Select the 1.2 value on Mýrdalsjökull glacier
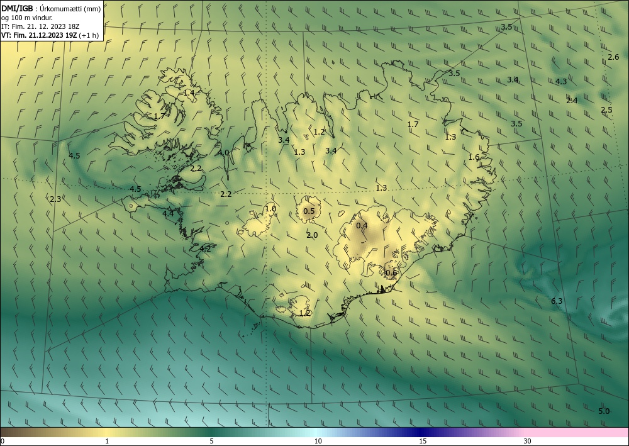The height and width of the screenshot is (446, 629). 305,313
